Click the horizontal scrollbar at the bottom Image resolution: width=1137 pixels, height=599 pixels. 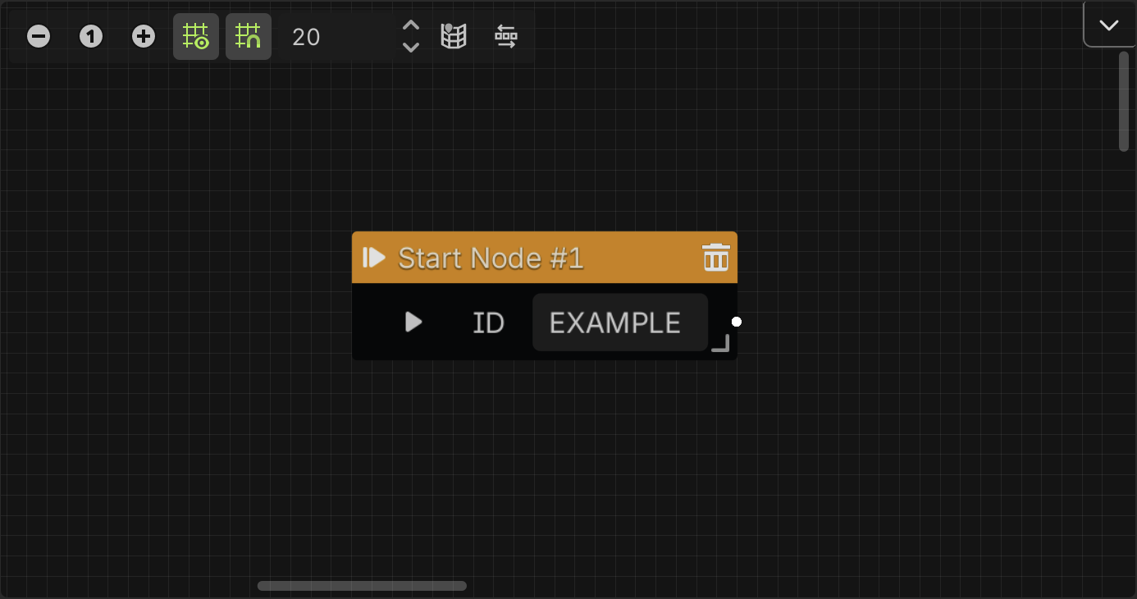[x=362, y=585]
